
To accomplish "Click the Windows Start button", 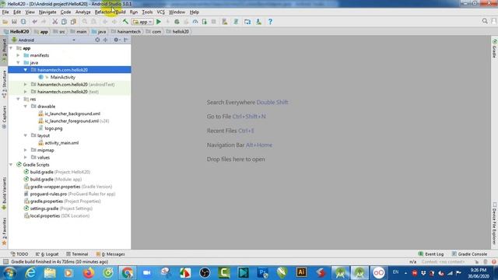I will (9, 273).
